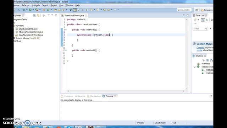Select the JRE System Library entry
This screenshot has height=128, width=227.
point(27,38)
